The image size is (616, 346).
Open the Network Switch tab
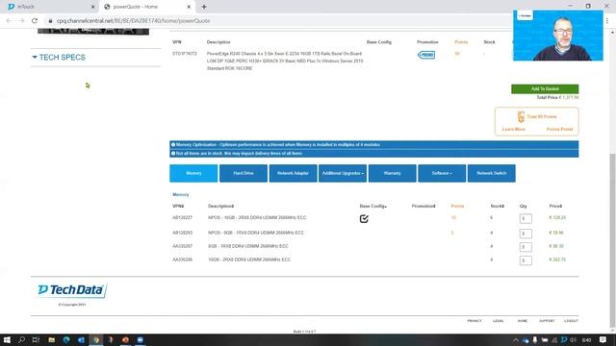(492, 173)
